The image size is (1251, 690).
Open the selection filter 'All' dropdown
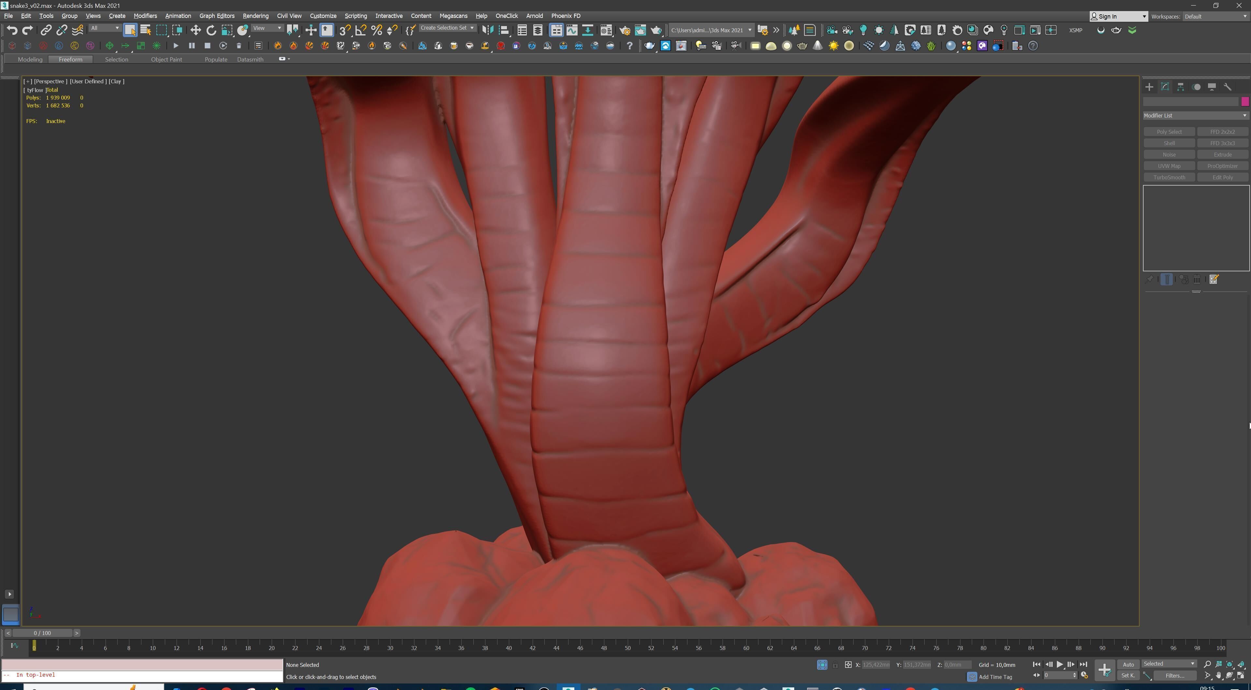(105, 28)
